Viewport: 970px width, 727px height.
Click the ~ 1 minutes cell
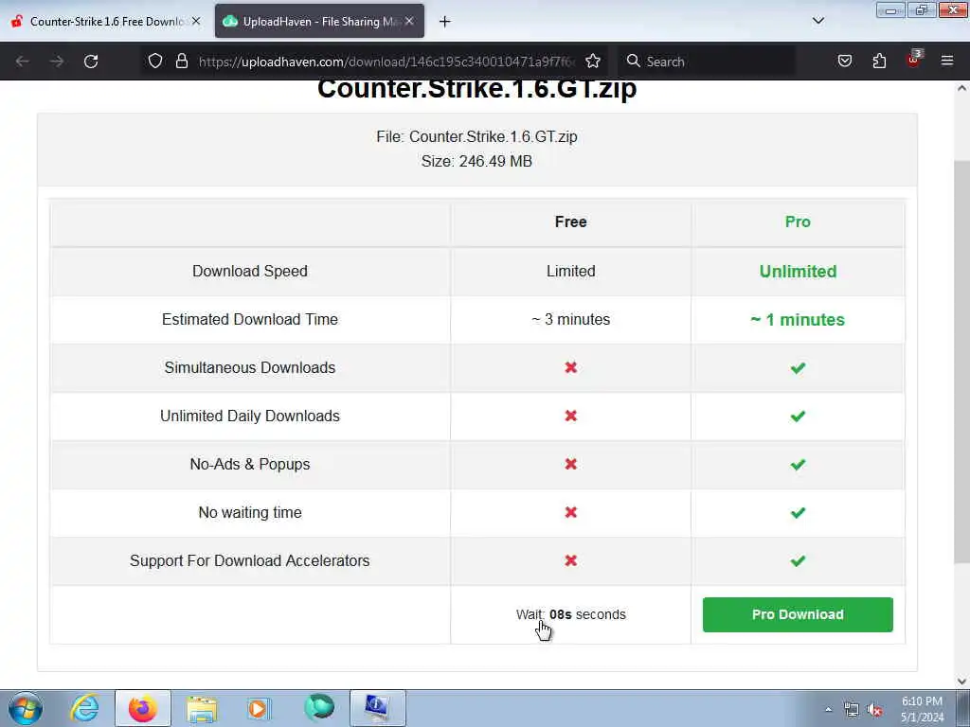798,320
